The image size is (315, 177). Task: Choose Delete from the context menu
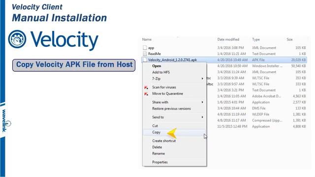tap(157, 147)
